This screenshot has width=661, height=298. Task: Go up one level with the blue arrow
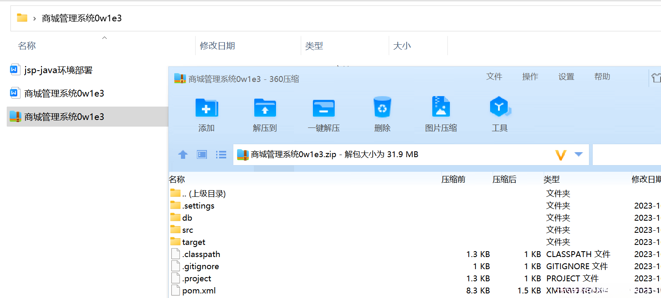(x=183, y=155)
